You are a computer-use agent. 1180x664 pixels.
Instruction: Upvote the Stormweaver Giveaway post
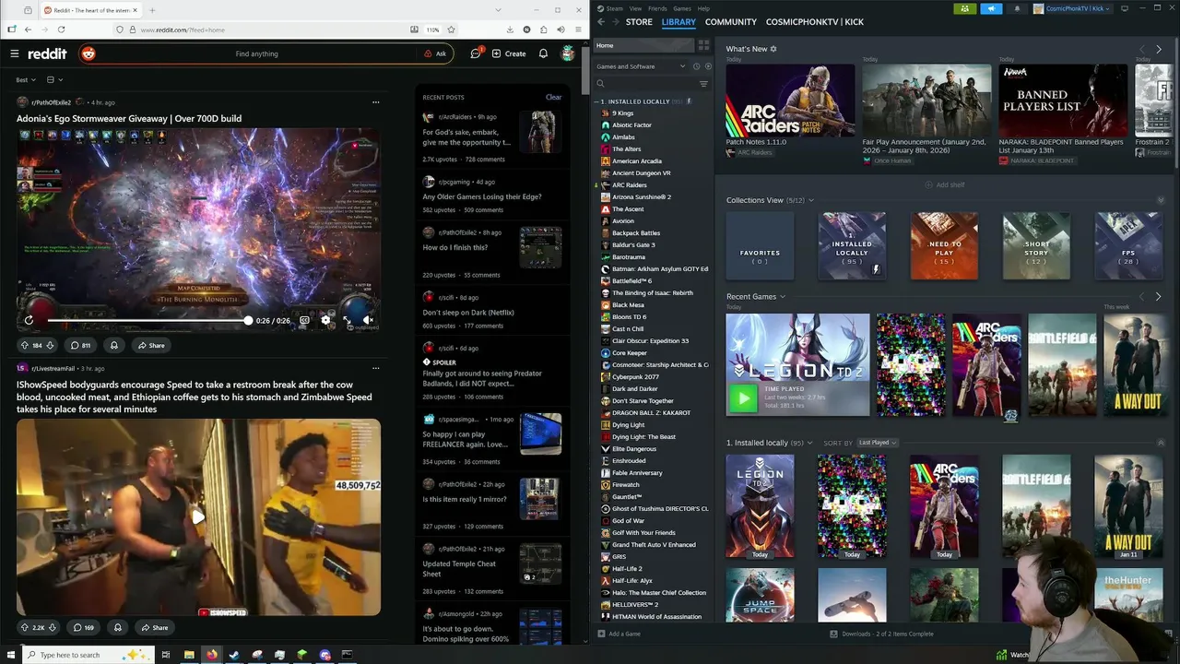[25, 346]
